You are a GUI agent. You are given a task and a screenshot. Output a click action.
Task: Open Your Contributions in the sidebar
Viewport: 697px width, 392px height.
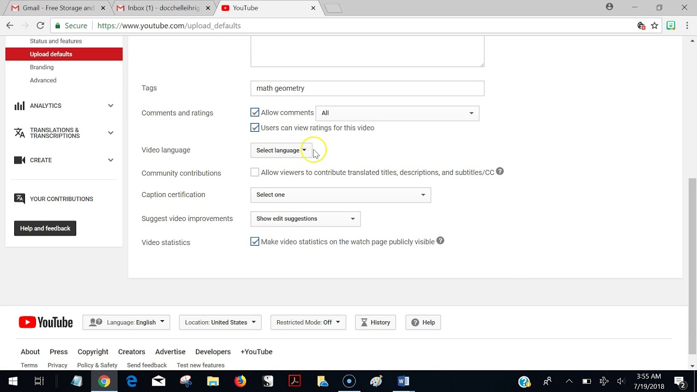(x=54, y=199)
